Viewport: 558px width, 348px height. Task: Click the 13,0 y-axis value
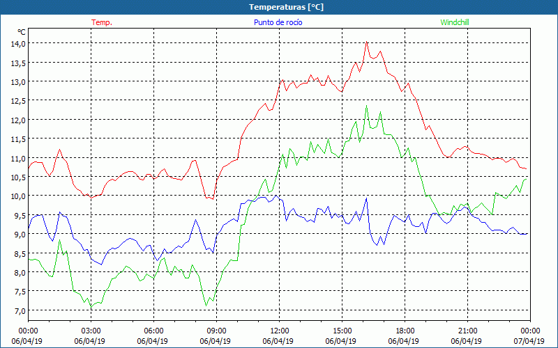(18, 81)
